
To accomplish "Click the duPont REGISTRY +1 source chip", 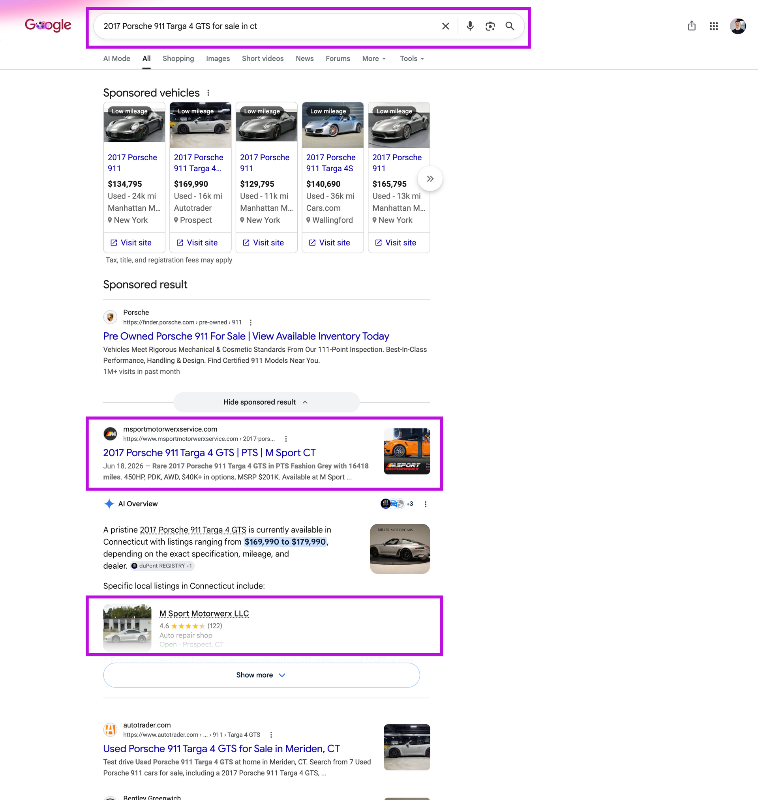I will 162,566.
